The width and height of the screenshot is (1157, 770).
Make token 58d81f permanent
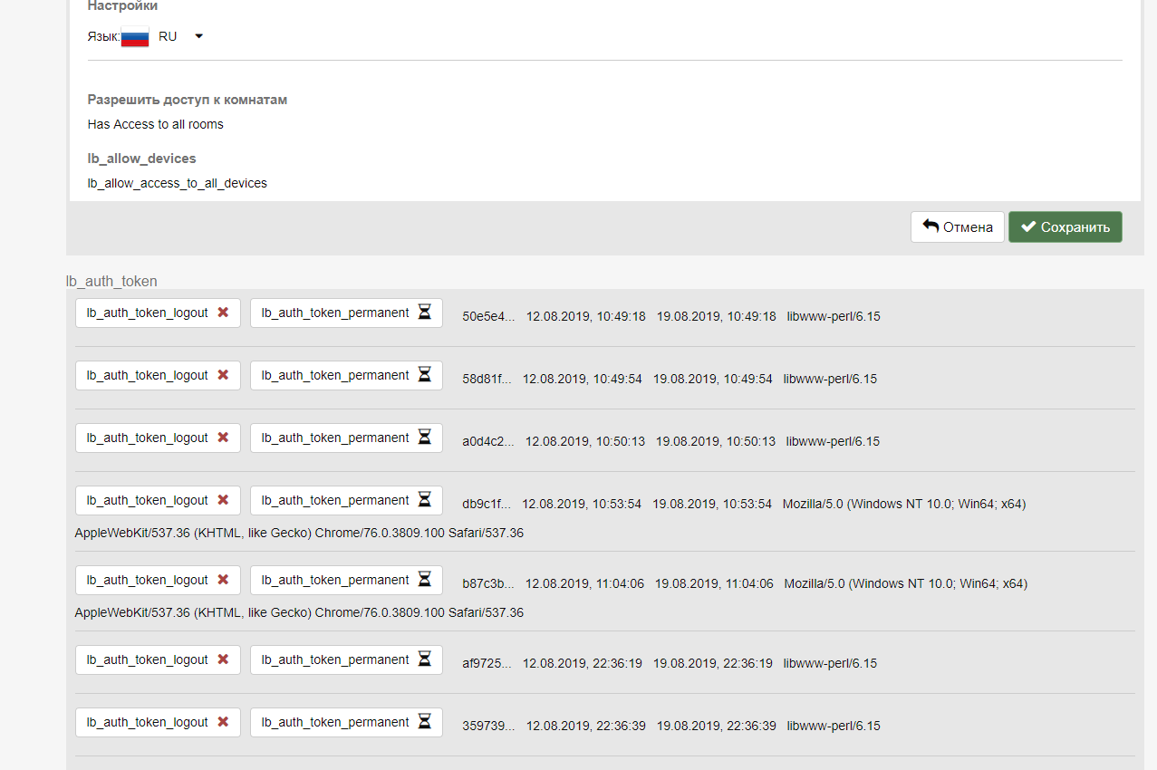coord(345,375)
